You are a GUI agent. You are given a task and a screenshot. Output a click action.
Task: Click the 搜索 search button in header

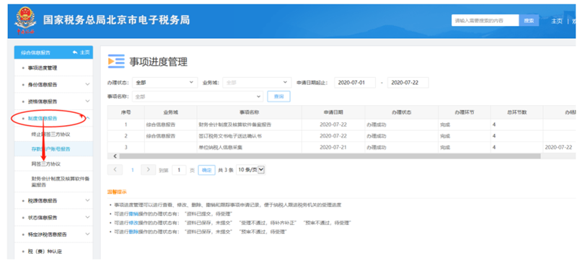(x=529, y=21)
